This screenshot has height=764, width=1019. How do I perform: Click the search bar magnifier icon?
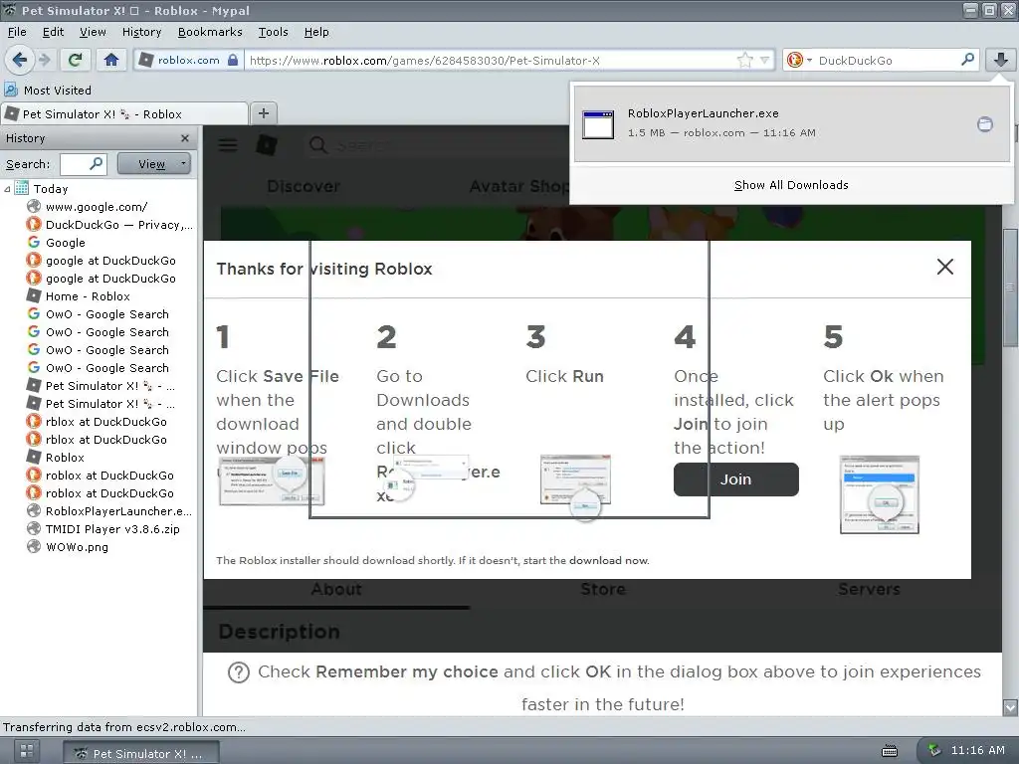(x=967, y=60)
